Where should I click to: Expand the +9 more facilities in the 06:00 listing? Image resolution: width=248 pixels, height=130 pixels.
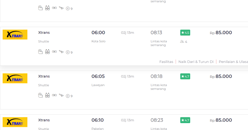coord(69,52)
